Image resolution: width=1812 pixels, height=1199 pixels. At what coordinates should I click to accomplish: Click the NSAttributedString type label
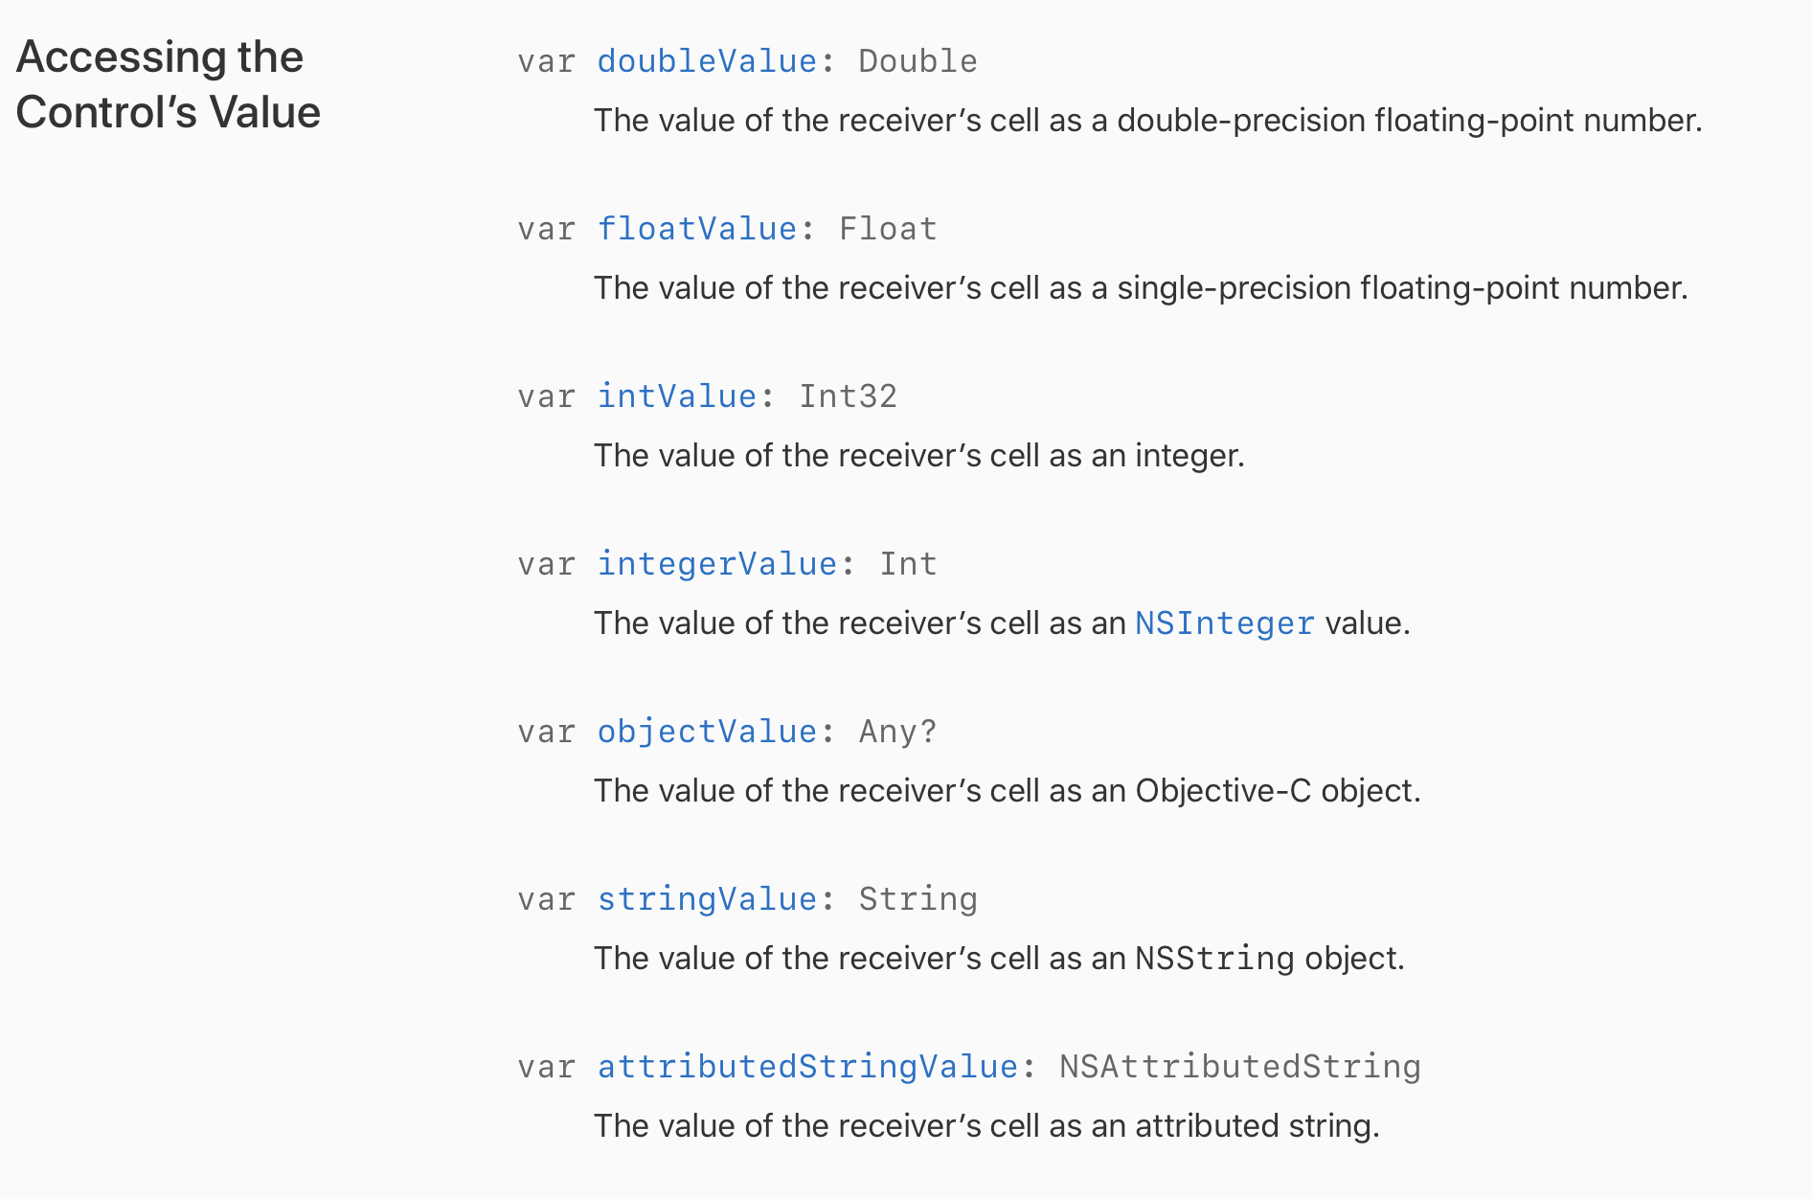coord(1239,1067)
